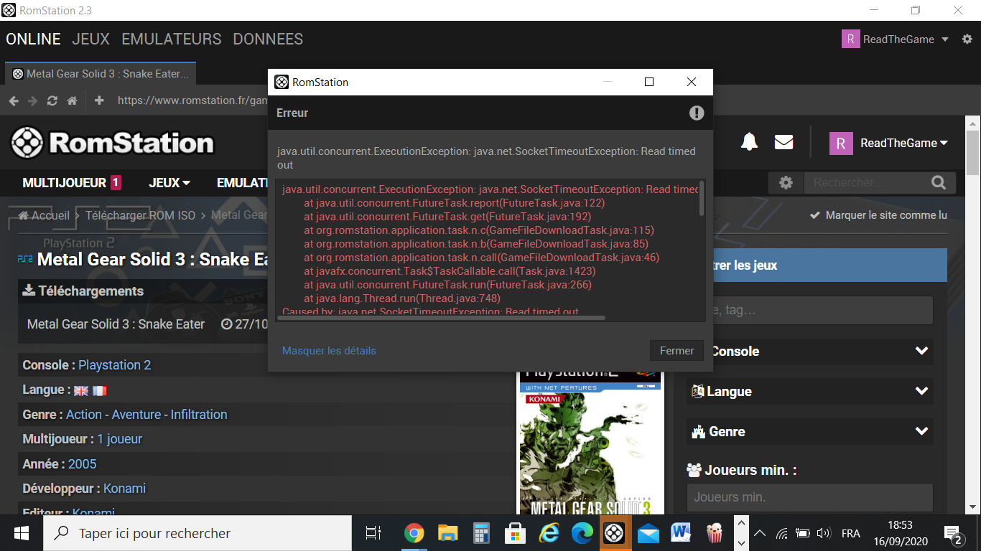Viewport: 981px width, 551px height.
Task: Click the FRA keyboard language indicator
Action: coord(851,534)
